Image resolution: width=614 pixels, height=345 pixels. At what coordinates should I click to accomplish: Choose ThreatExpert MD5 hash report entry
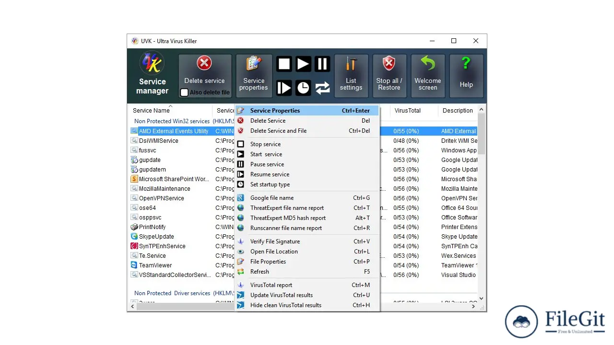pyautogui.click(x=307, y=218)
